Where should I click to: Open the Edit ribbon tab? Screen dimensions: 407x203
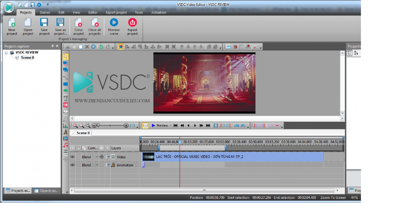(61, 13)
